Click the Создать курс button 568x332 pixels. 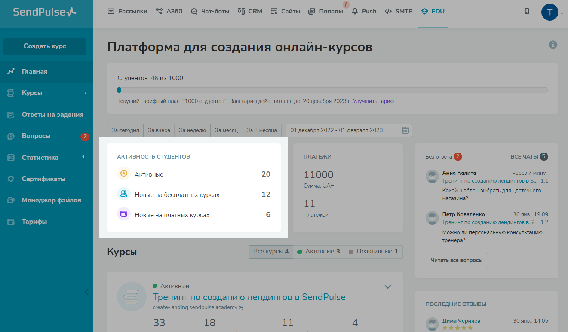45,46
